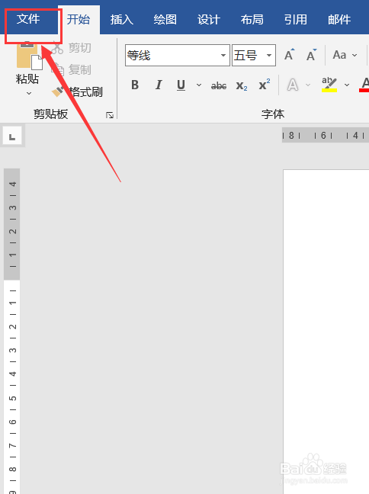Expand the font size dropdown arrow
Viewport: 369px width, 494px height.
269,56
